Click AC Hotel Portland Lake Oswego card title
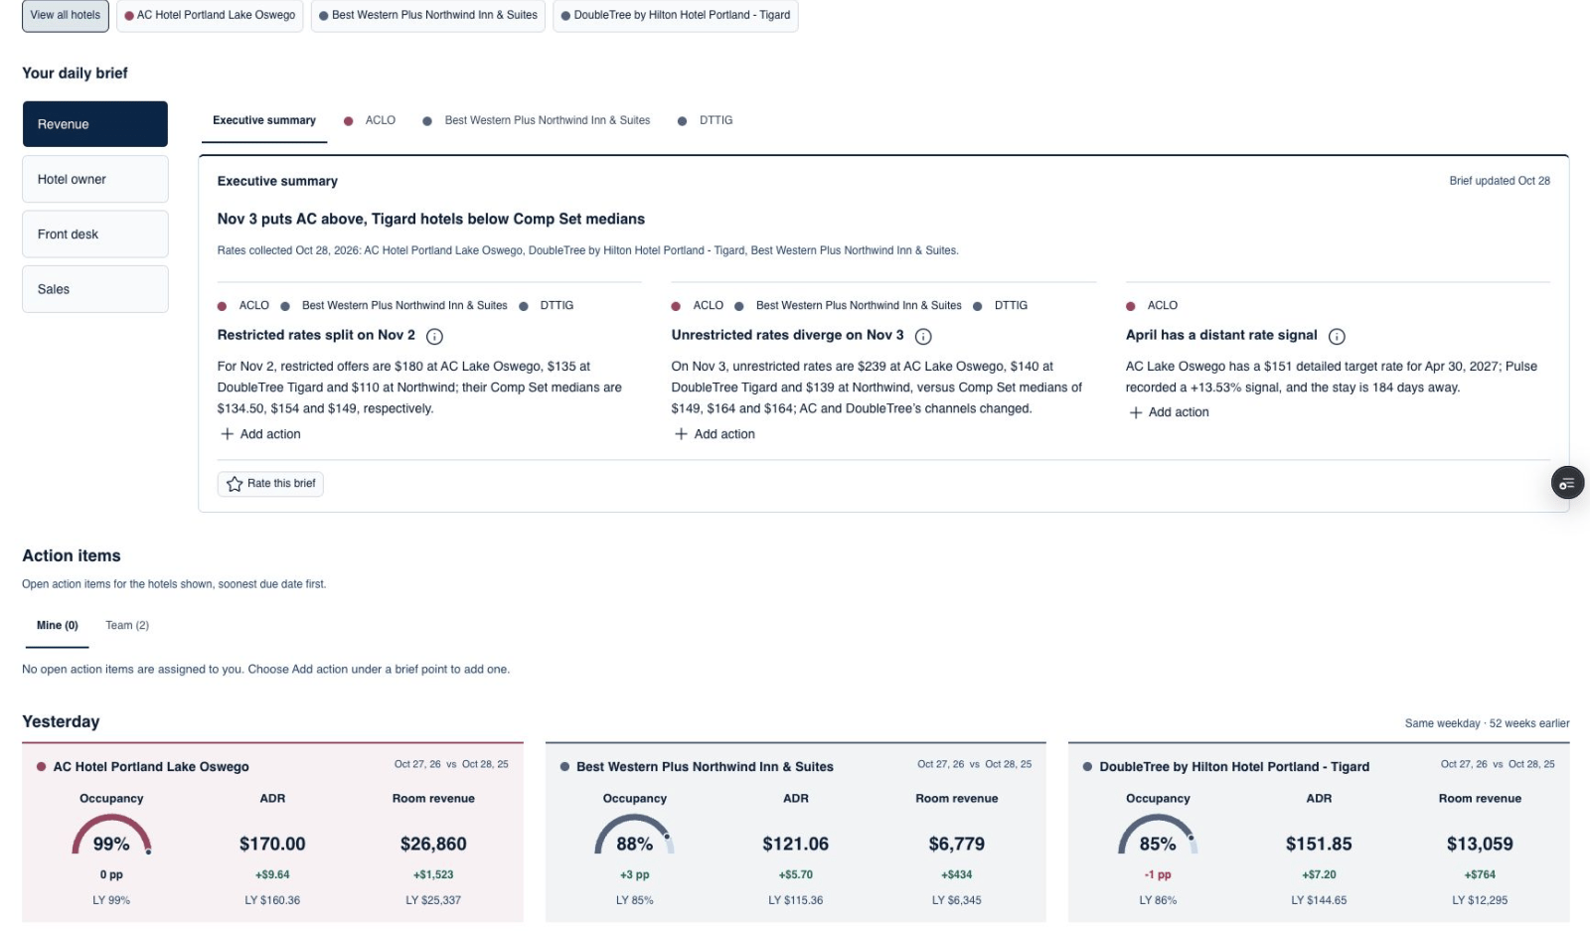 (x=151, y=767)
